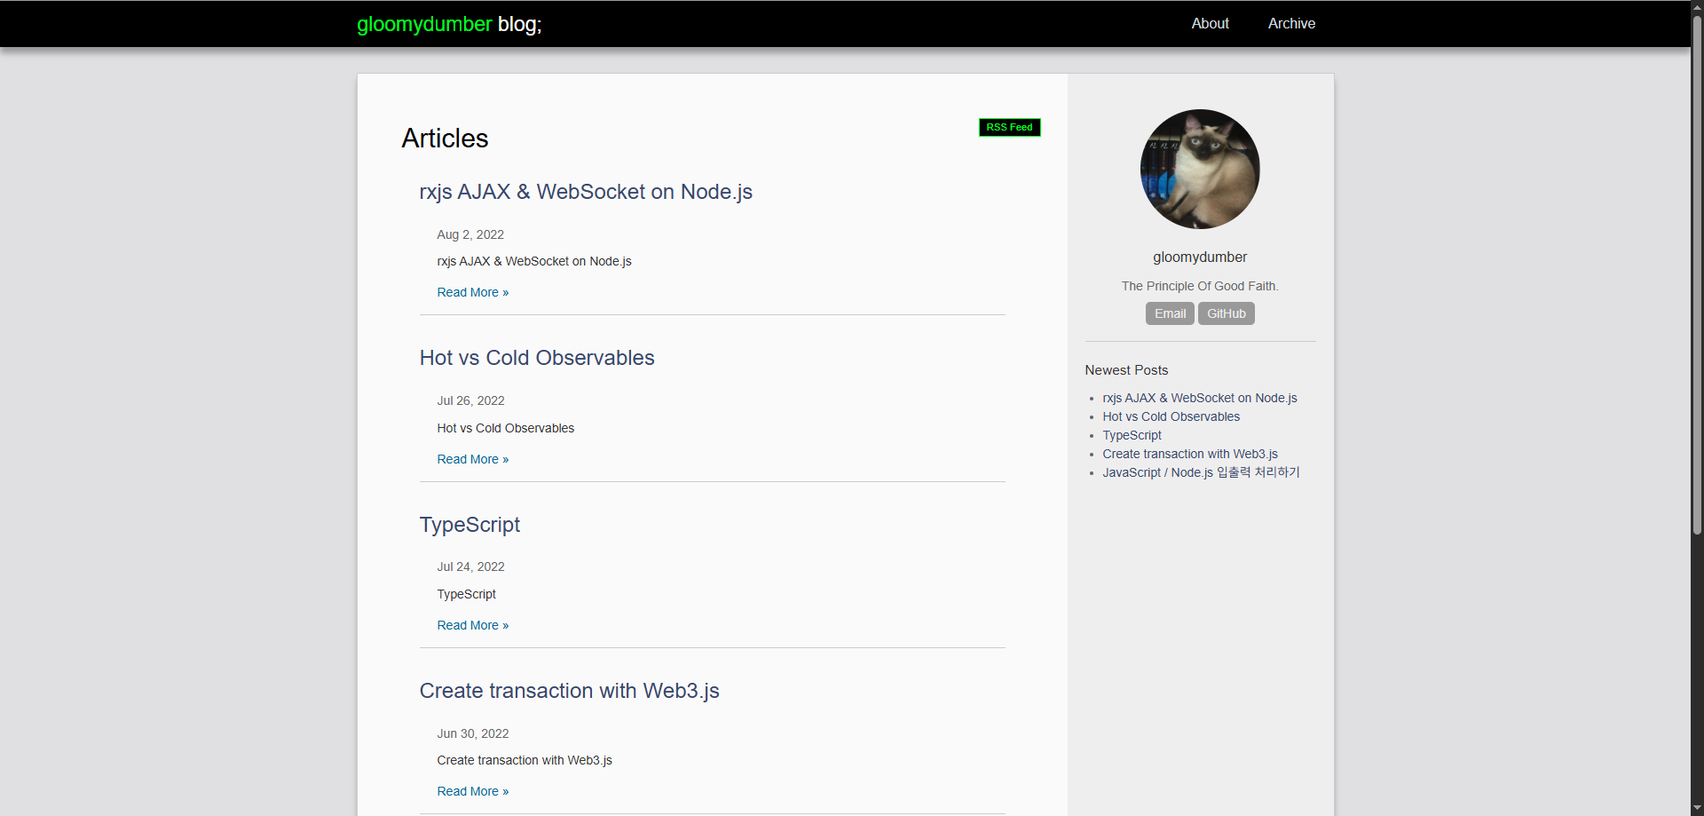Select rxjs AJAX post in Newest Posts

(1199, 399)
